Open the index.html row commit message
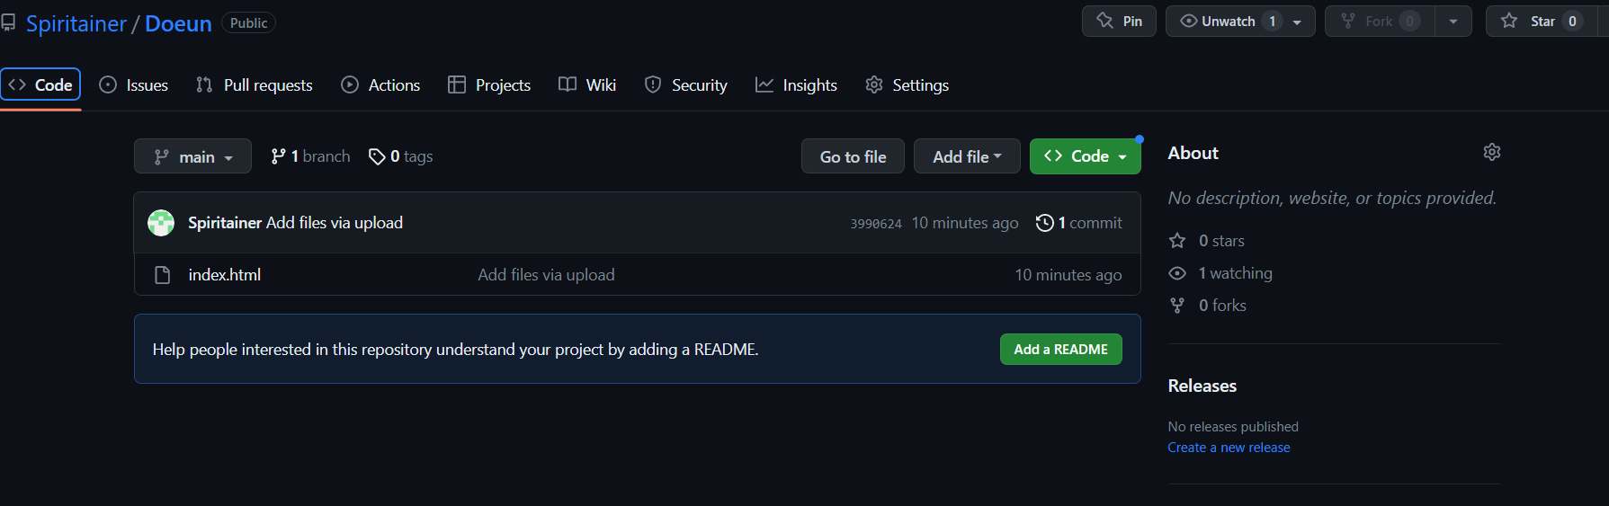Screen dimensions: 1609x506 [x=546, y=275]
